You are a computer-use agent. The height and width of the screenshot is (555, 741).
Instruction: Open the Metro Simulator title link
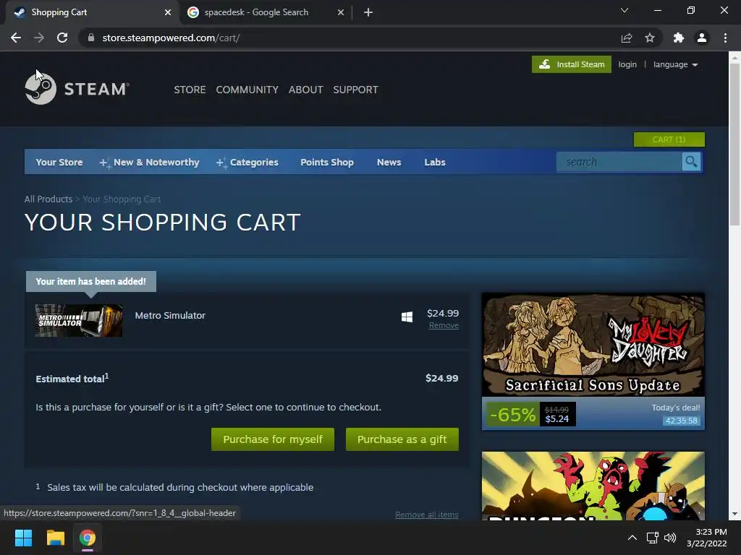point(170,315)
